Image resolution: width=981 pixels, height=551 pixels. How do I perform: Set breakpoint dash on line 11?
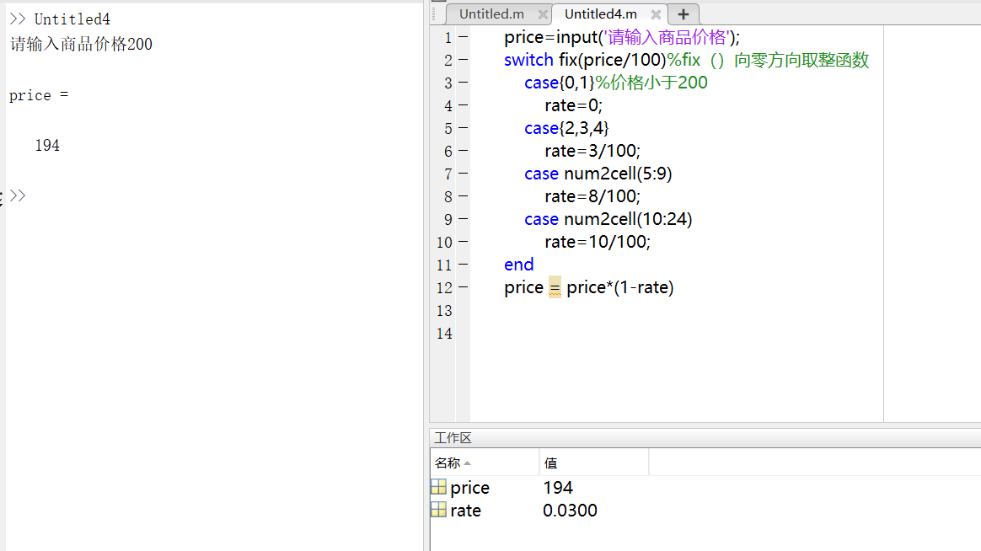463,265
